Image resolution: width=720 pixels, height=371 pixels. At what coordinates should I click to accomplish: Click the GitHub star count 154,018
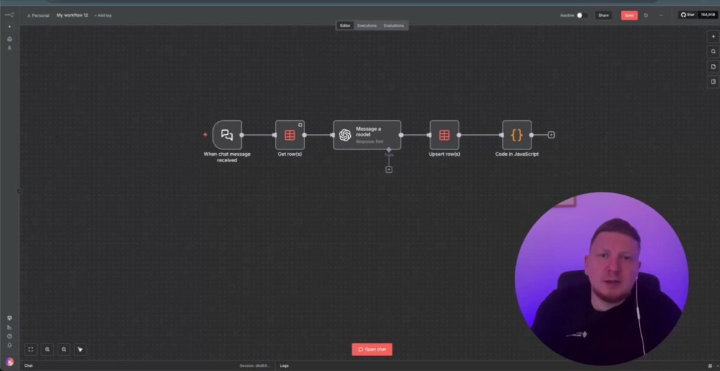click(707, 15)
